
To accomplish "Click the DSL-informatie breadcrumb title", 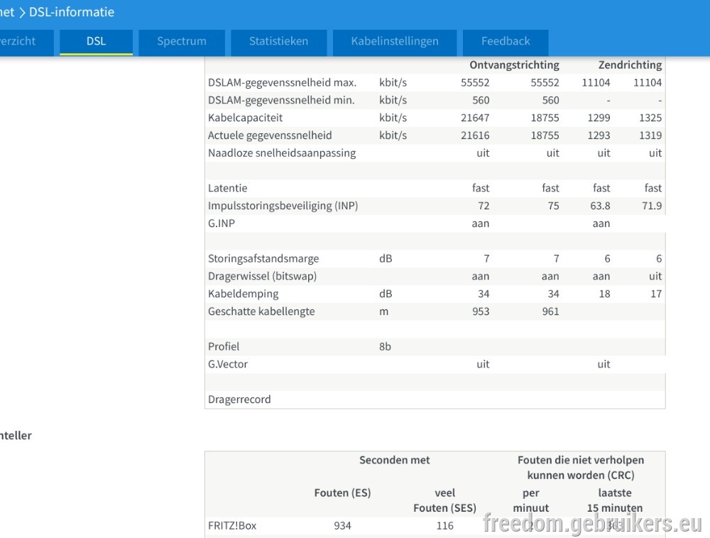I will [72, 12].
